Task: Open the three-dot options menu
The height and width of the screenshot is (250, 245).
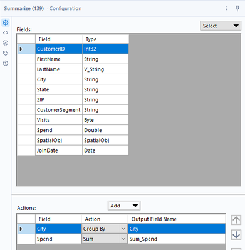Action: pyautogui.click(x=226, y=8)
